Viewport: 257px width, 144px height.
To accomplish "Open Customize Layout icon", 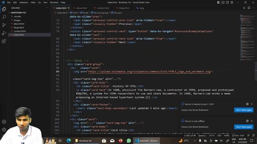I will point(232,2).
